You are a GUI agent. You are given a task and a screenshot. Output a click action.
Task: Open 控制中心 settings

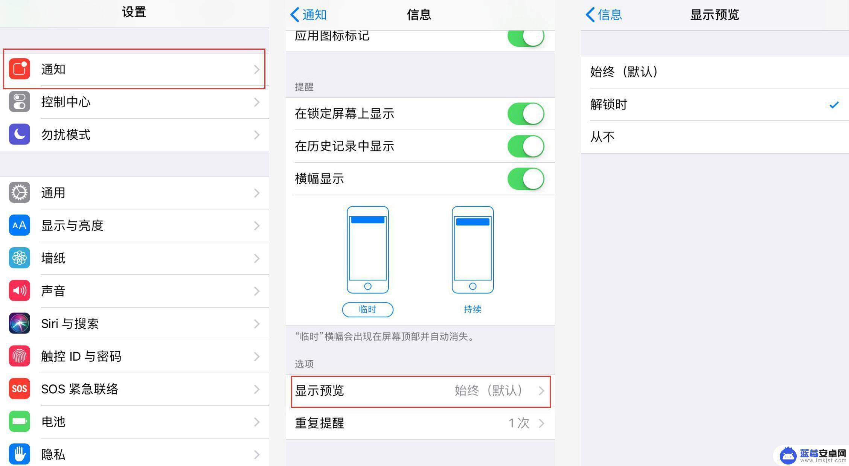click(135, 102)
